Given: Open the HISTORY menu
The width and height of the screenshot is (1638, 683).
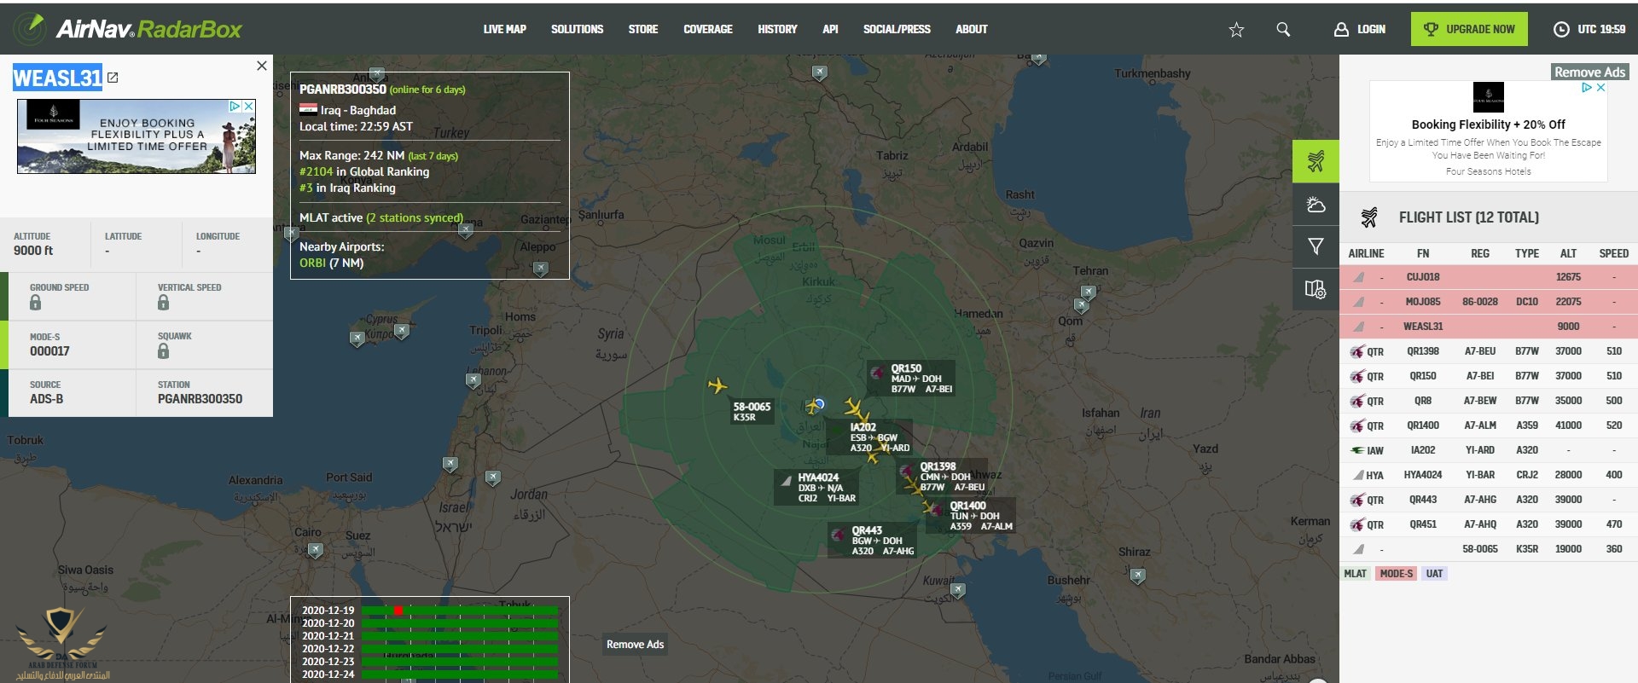Looking at the screenshot, I should coord(777,29).
